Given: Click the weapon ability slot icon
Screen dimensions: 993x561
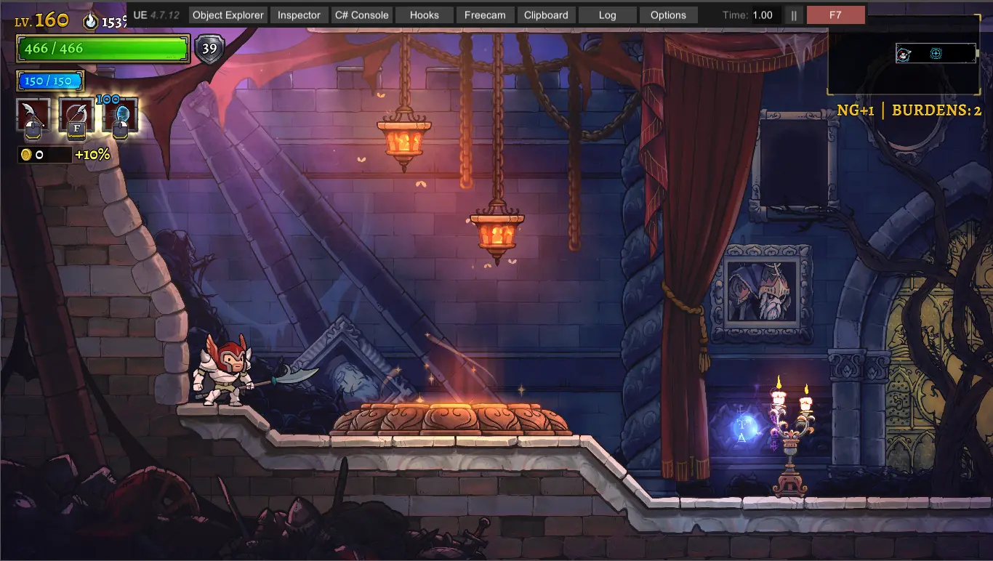Looking at the screenshot, I should click(x=33, y=116).
